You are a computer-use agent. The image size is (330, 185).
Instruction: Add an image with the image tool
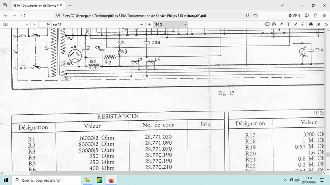pyautogui.click(x=302, y=24)
